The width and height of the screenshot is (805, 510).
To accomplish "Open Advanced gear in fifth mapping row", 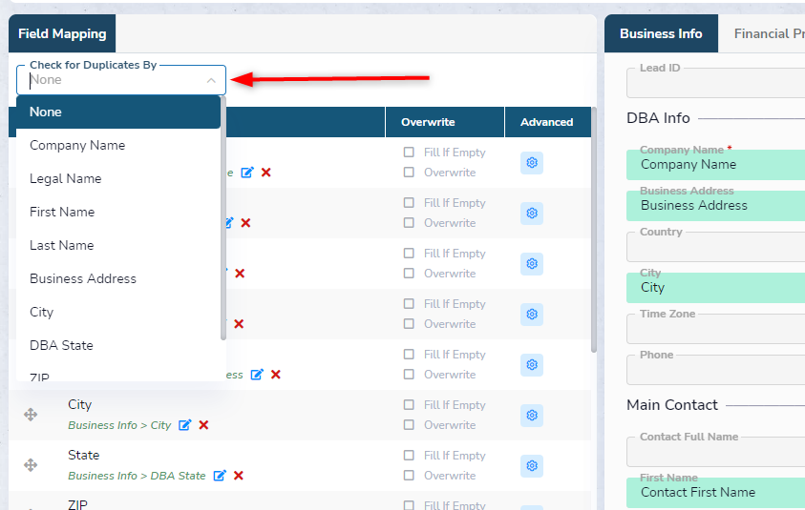I will point(532,364).
